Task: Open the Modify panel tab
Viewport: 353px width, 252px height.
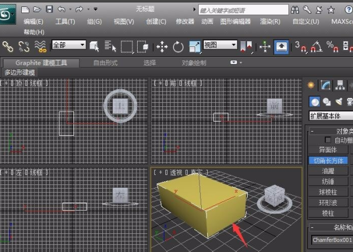Action: [325, 85]
